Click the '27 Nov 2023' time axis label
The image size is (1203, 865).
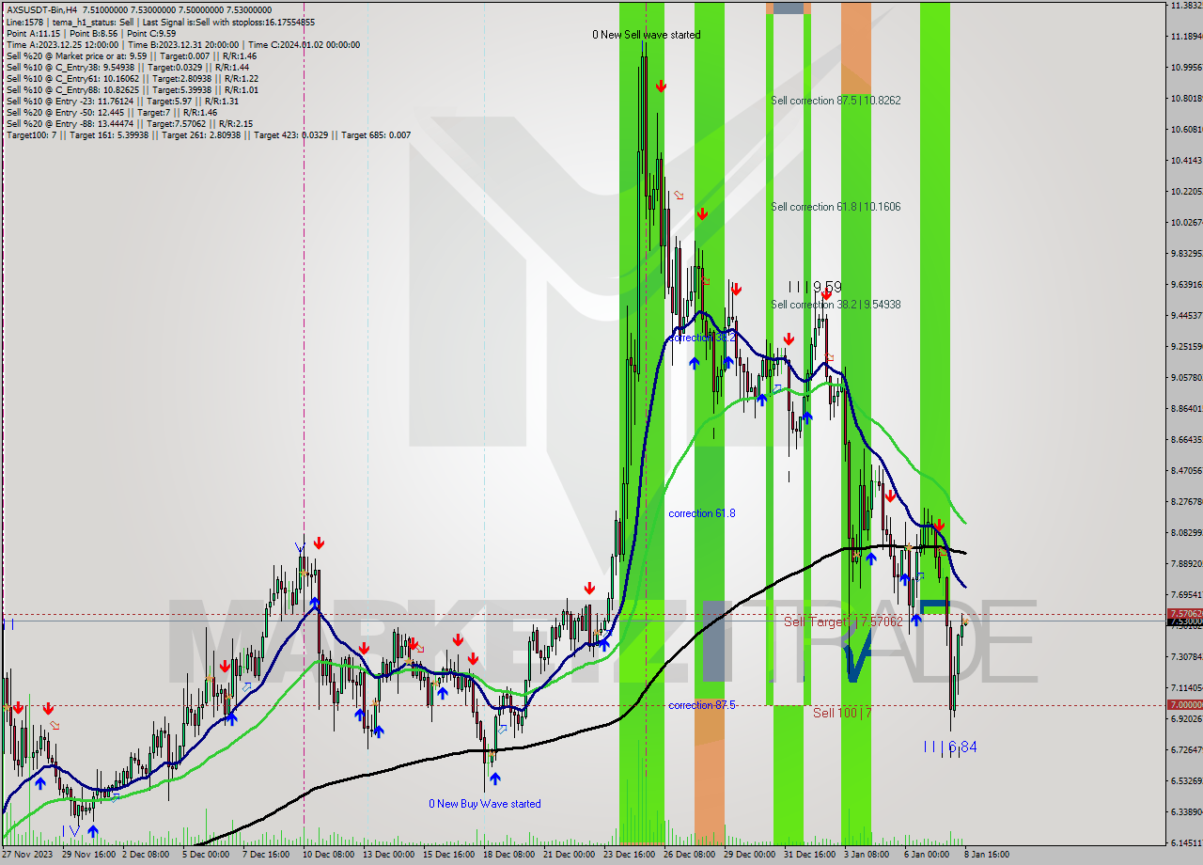point(28,855)
